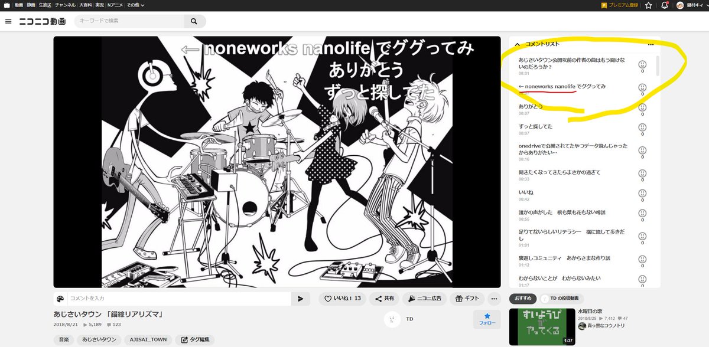Open notifications bell
The image size is (709, 347).
tap(665, 5)
